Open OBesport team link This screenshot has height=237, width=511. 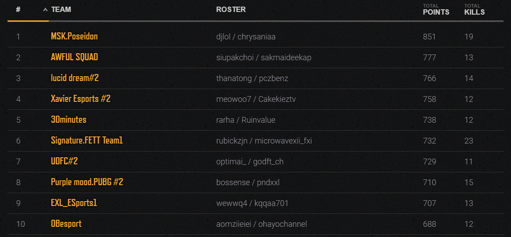pos(66,224)
